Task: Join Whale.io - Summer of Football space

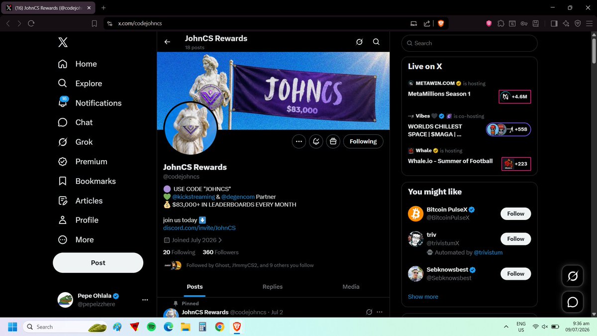Action: point(450,161)
